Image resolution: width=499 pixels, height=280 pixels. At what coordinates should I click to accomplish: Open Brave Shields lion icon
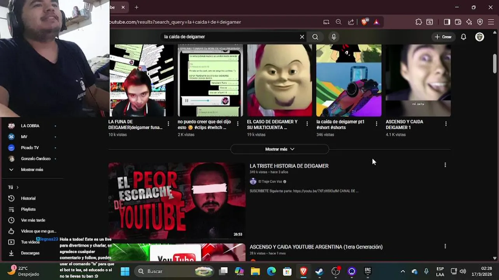pos(364,22)
